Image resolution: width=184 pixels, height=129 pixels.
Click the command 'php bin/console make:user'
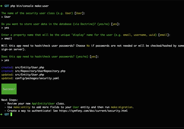click(29, 6)
